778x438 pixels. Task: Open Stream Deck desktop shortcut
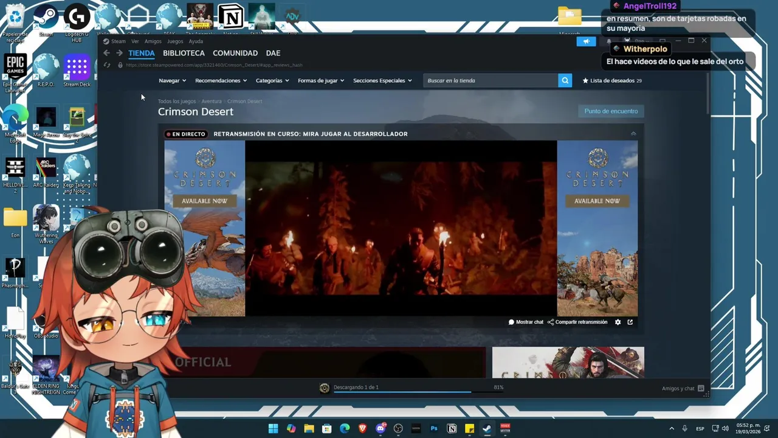pos(77,70)
